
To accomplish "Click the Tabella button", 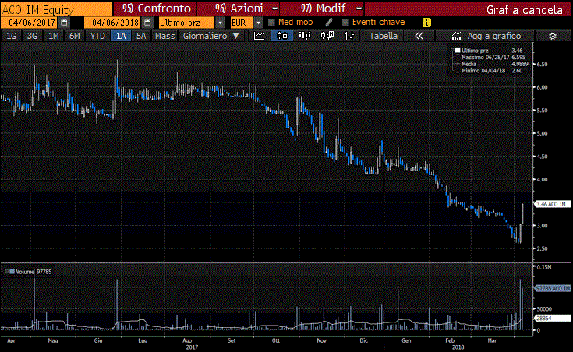I will pos(383,36).
